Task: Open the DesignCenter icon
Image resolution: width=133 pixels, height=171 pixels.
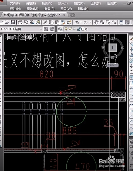Action: tap(127, 22)
